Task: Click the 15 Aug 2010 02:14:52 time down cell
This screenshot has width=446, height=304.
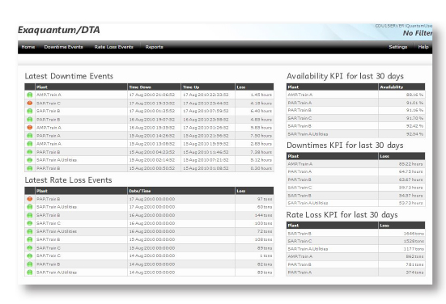Action: pyautogui.click(x=152, y=160)
